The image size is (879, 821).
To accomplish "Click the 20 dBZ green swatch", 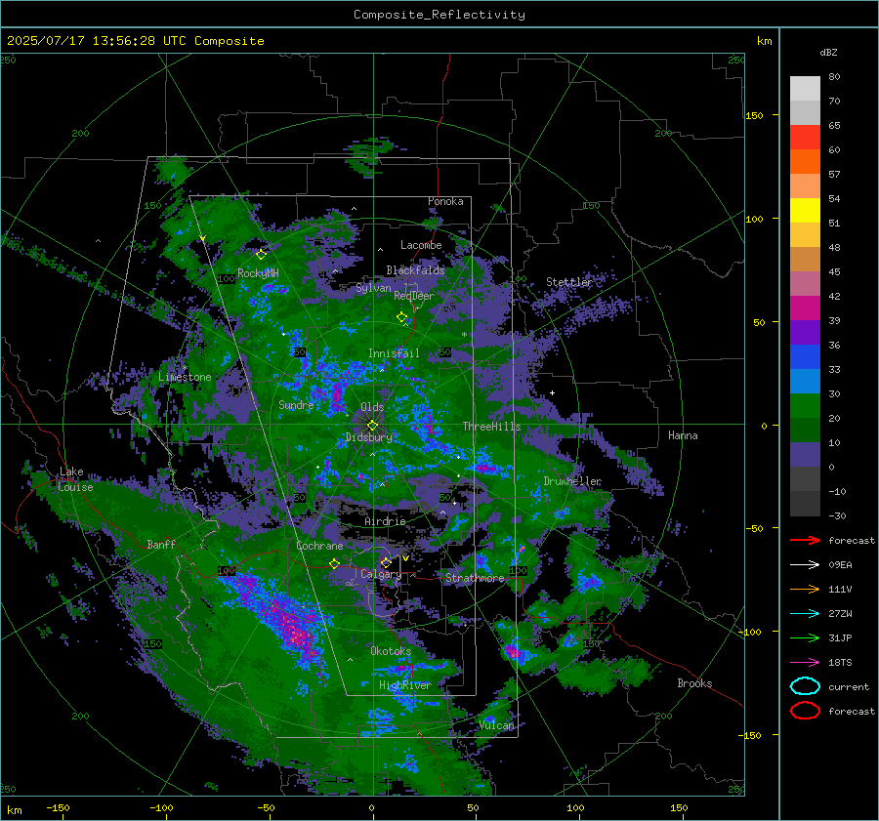I will point(805,406).
